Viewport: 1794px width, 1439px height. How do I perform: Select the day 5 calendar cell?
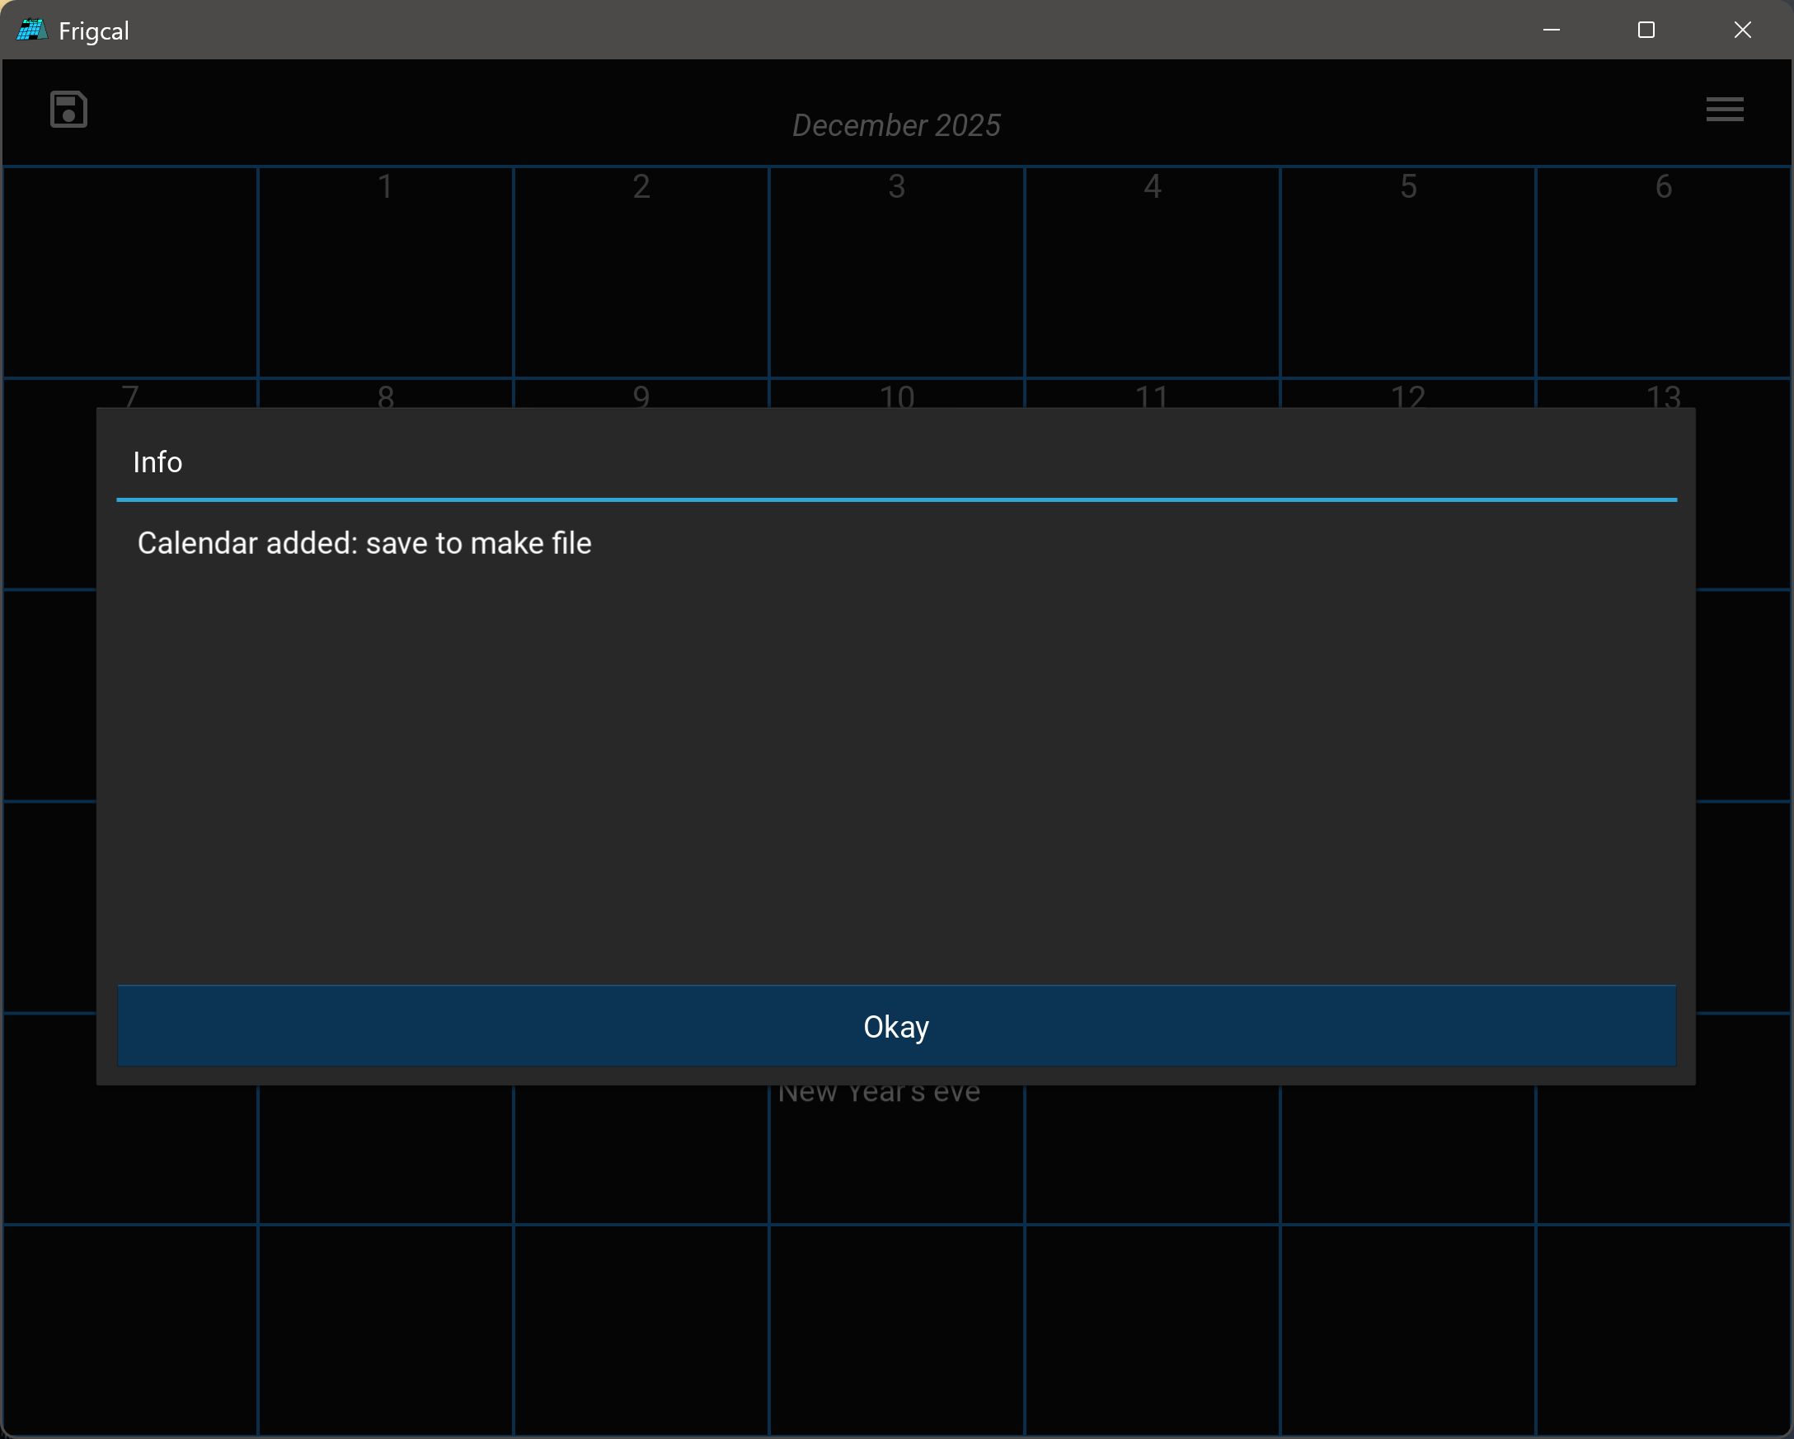1407,272
